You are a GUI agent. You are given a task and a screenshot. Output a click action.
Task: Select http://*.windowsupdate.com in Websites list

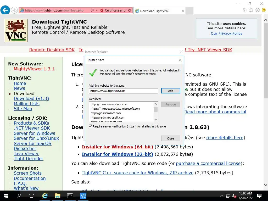click(109, 104)
